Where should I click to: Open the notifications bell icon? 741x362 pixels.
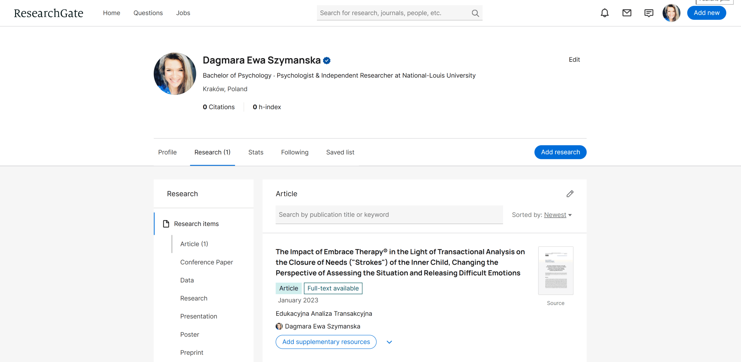[604, 13]
